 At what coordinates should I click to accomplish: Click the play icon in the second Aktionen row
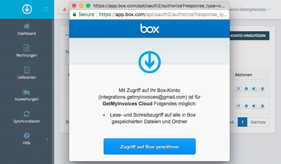tap(246, 106)
